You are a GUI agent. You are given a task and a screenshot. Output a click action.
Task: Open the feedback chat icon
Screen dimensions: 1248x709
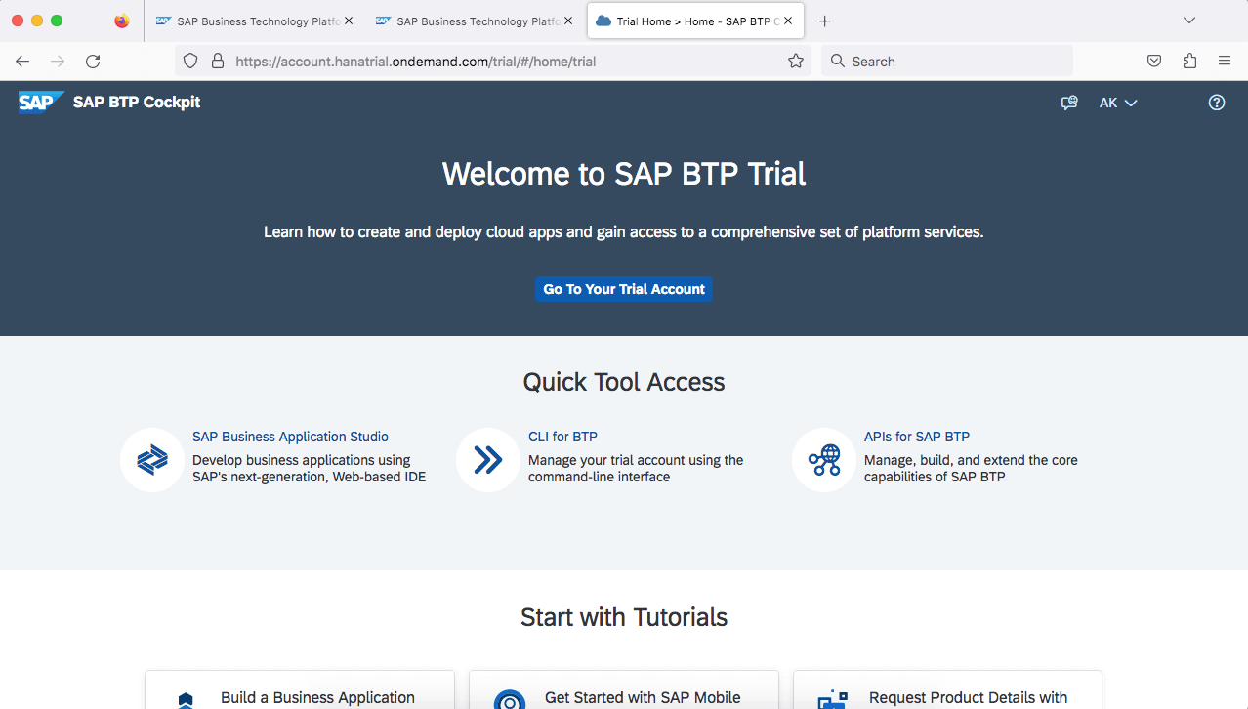[x=1069, y=103]
